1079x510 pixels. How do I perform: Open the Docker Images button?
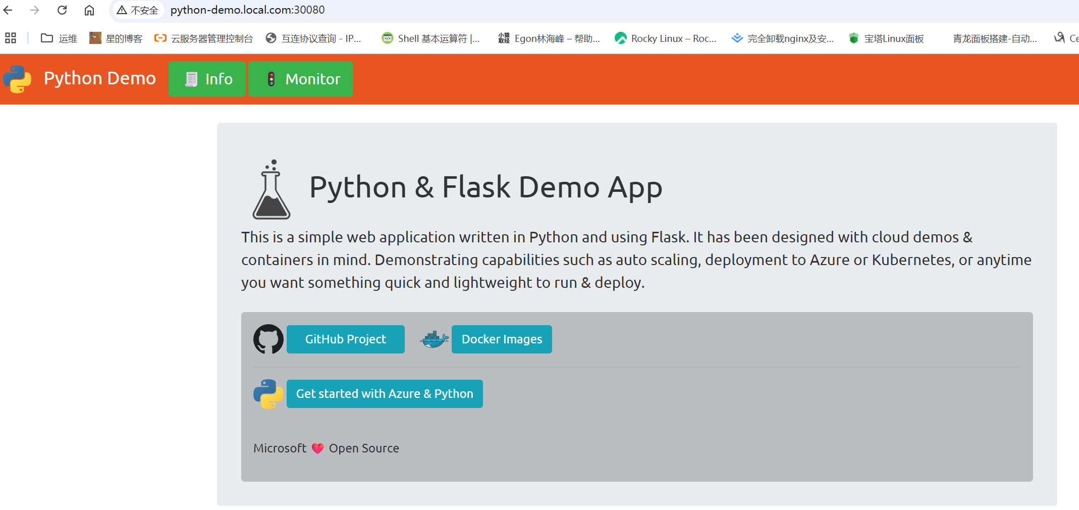coord(502,339)
